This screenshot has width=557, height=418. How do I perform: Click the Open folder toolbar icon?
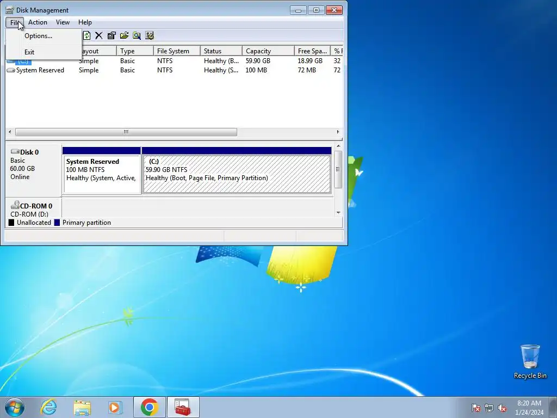pyautogui.click(x=124, y=35)
